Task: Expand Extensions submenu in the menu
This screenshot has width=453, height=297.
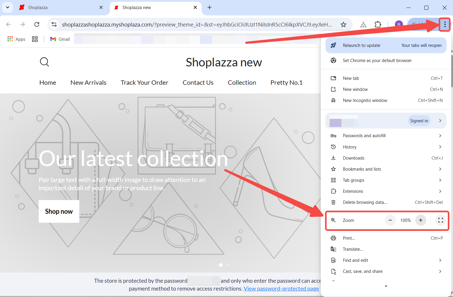Action: [386, 191]
